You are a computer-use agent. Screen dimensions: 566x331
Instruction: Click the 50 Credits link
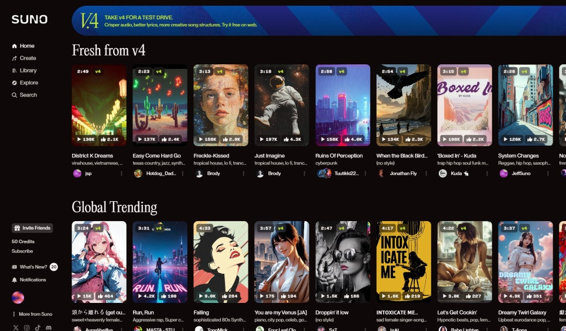pyautogui.click(x=23, y=242)
